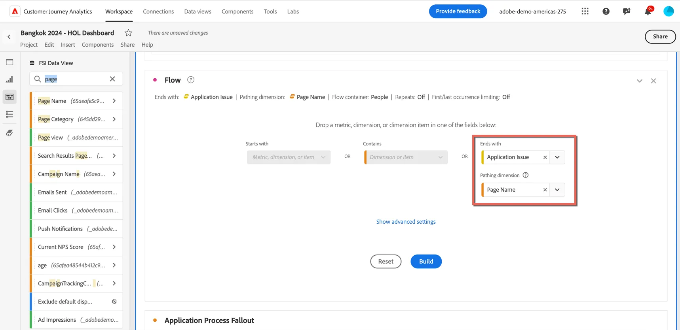Favorite the project with the star icon
680x330 pixels.
(128, 33)
